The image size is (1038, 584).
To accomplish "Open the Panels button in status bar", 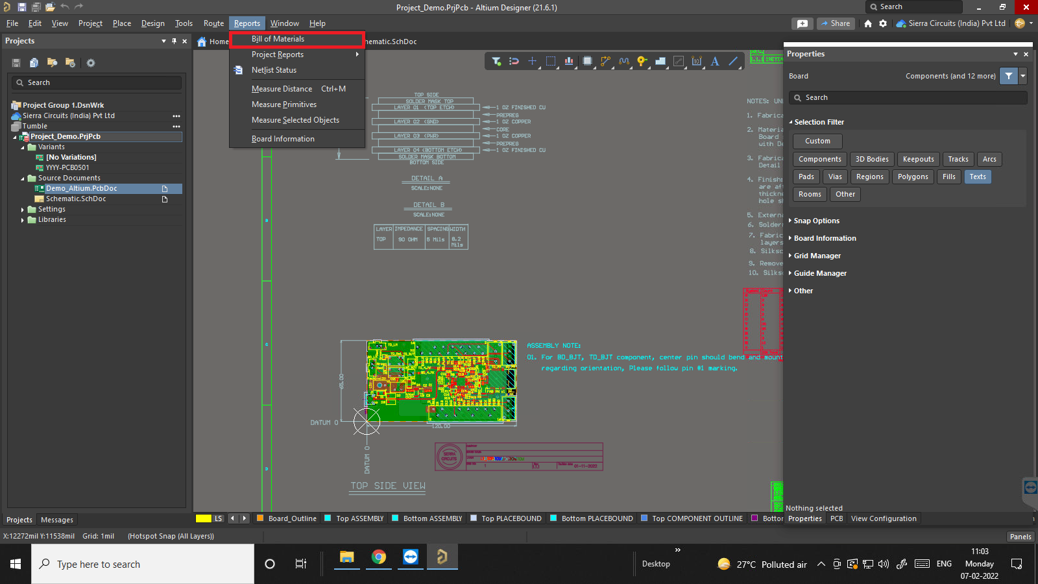I will (x=1020, y=537).
